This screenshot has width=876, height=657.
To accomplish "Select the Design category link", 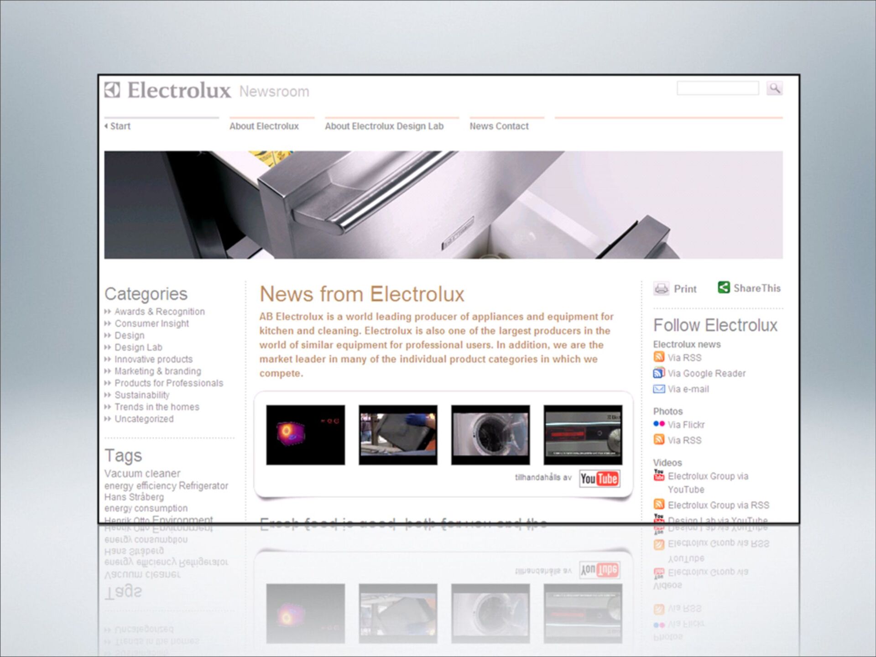I will coord(130,335).
